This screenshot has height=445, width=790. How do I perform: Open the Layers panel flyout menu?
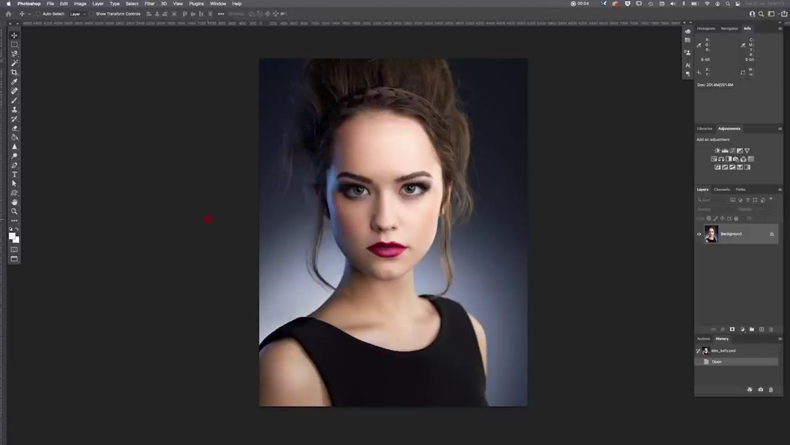(x=779, y=190)
